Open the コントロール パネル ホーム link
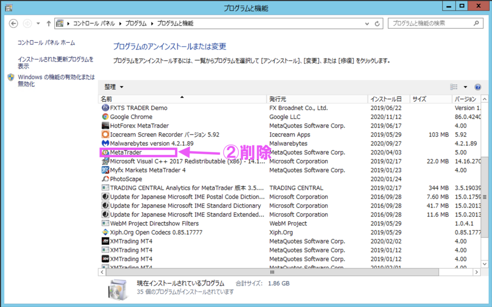492x307 pixels. pos(46,43)
